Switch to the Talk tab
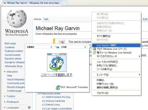Screen dimensions: 148x110 (46, 19)
